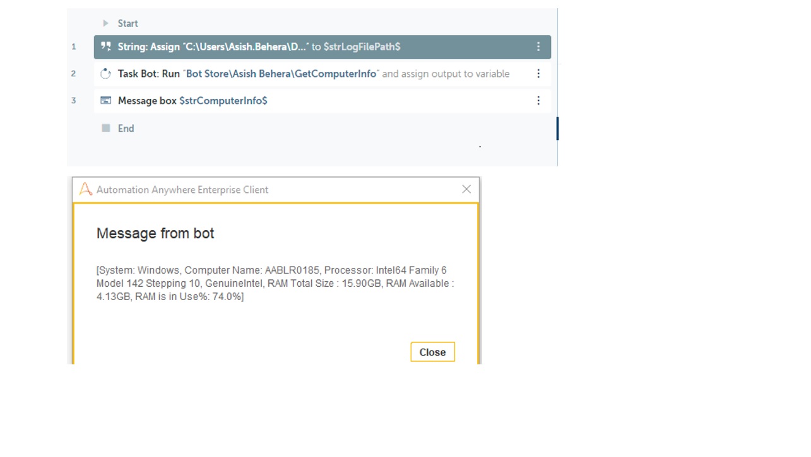The width and height of the screenshot is (811, 457).
Task: Click the Bot Store\Asish Behera\GetComputerInfo path
Action: [x=281, y=74]
